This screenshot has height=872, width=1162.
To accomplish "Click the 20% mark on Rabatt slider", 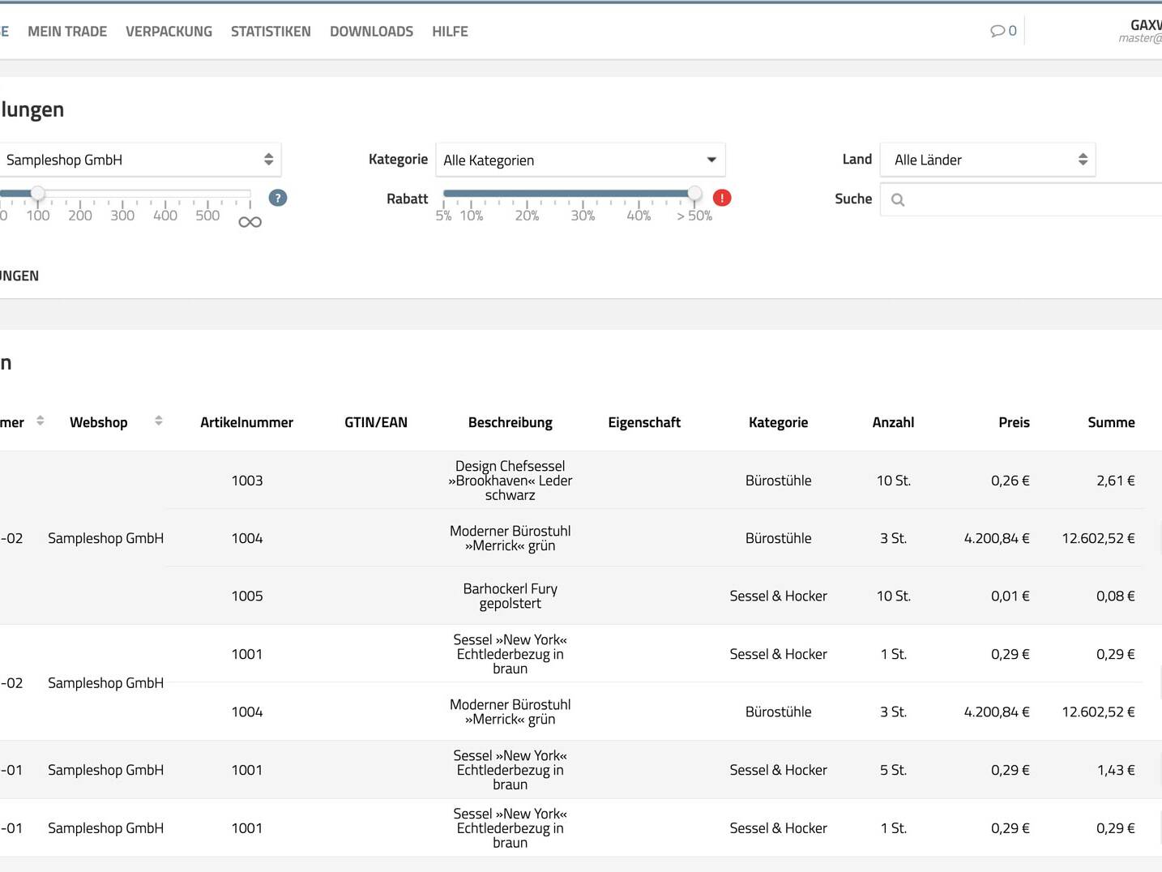I will pyautogui.click(x=527, y=216).
